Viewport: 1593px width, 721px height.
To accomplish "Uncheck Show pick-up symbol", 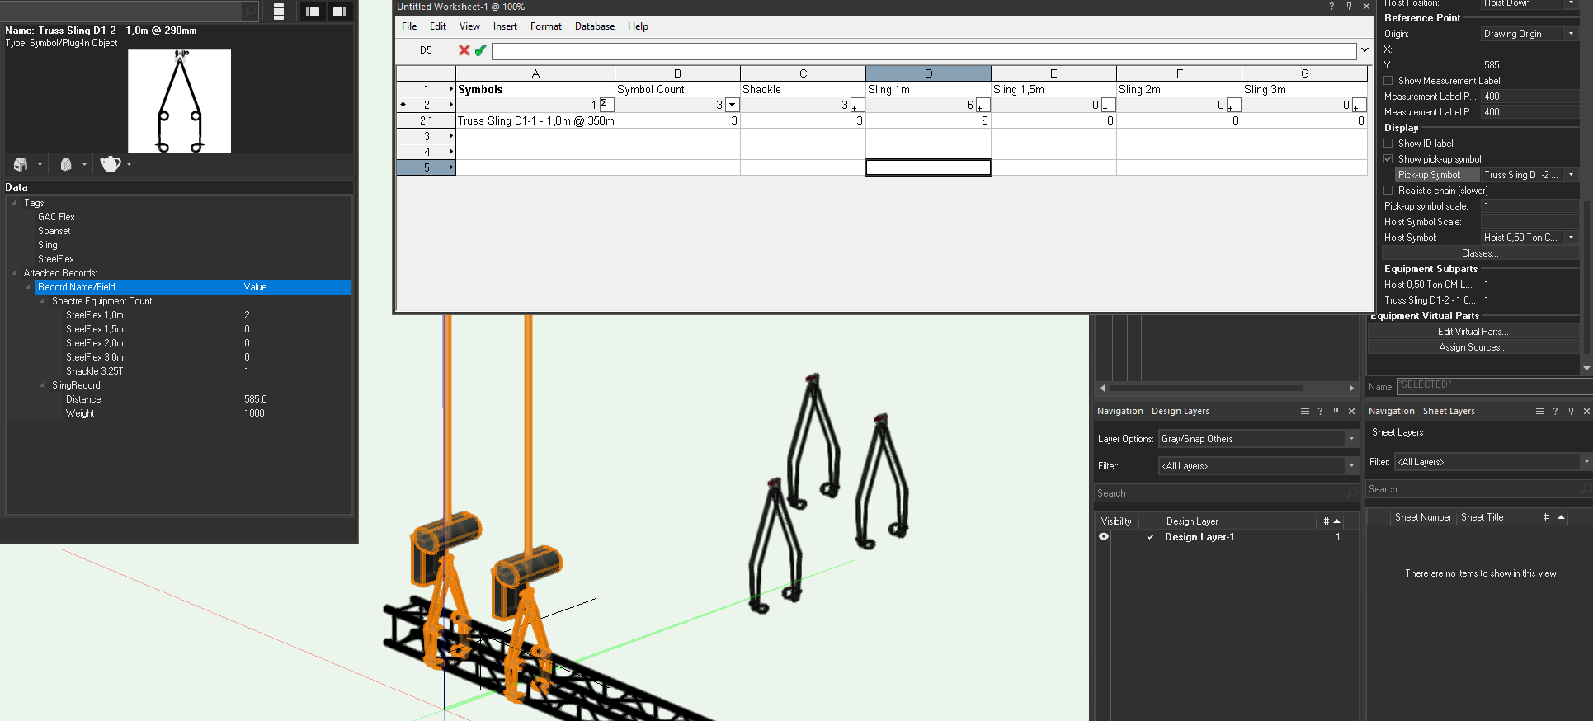I will (x=1388, y=159).
